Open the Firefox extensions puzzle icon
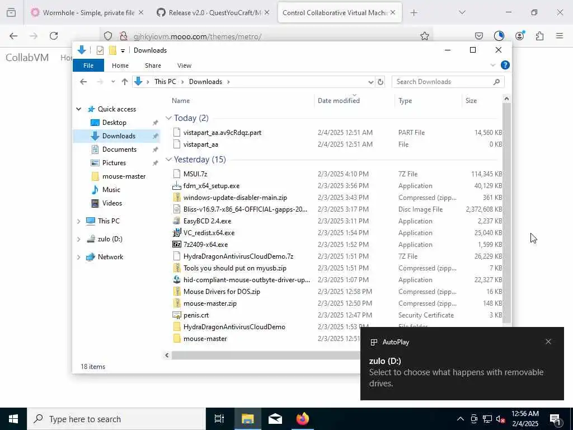This screenshot has height=430, width=573. tap(539, 36)
